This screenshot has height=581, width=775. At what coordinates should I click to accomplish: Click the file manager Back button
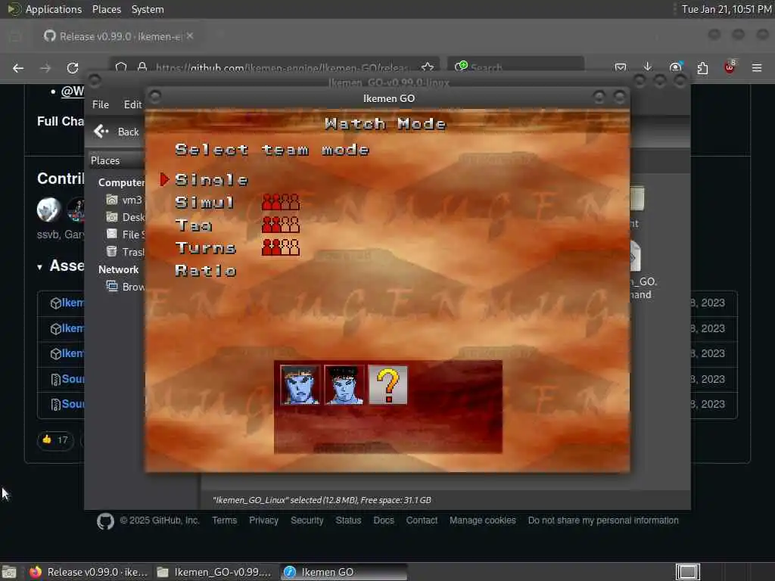coord(117,132)
